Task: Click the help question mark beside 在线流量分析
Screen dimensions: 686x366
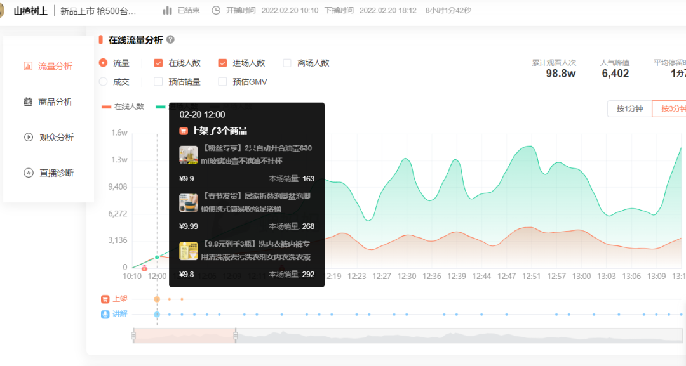Action: click(x=171, y=40)
